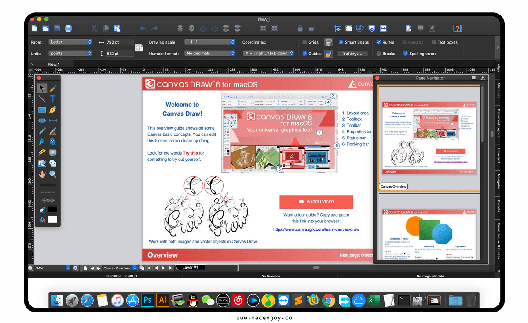Image resolution: width=528 pixels, height=323 pixels.
Task: Pick the Eyedropper tool
Action: 42,131
